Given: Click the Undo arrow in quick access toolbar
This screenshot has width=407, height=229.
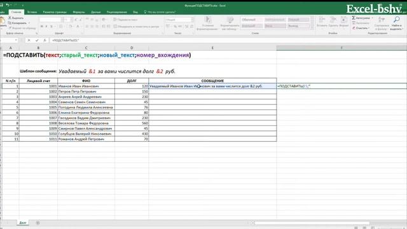Looking at the screenshot, I should click(x=8, y=5).
